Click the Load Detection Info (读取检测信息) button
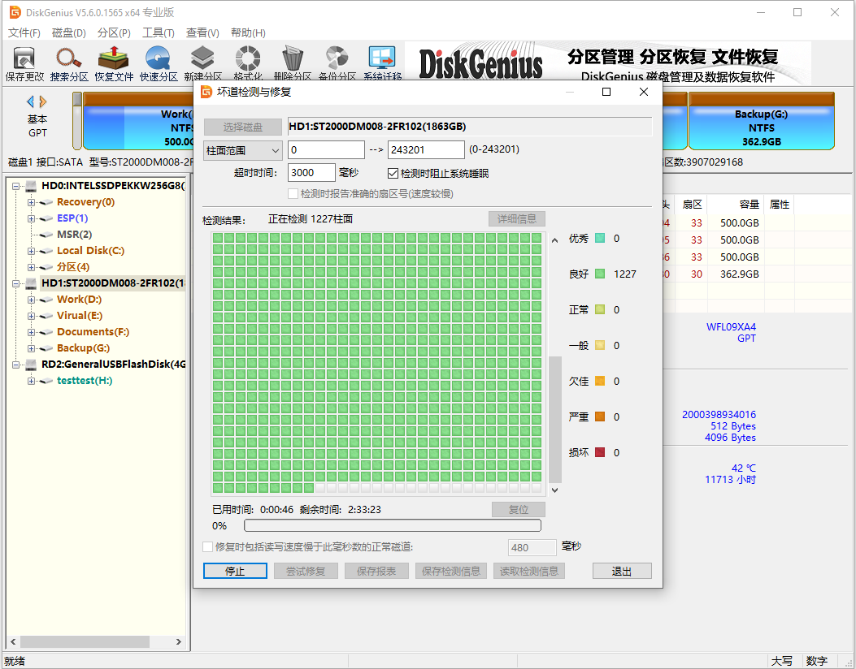The height and width of the screenshot is (669, 856). [x=529, y=571]
